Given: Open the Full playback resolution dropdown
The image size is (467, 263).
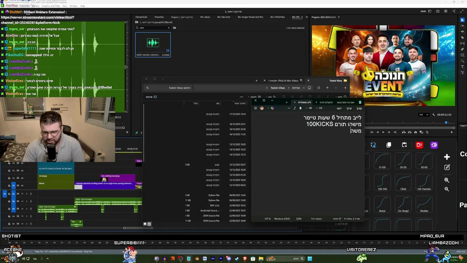Looking at the screenshot, I should pyautogui.click(x=424, y=115).
